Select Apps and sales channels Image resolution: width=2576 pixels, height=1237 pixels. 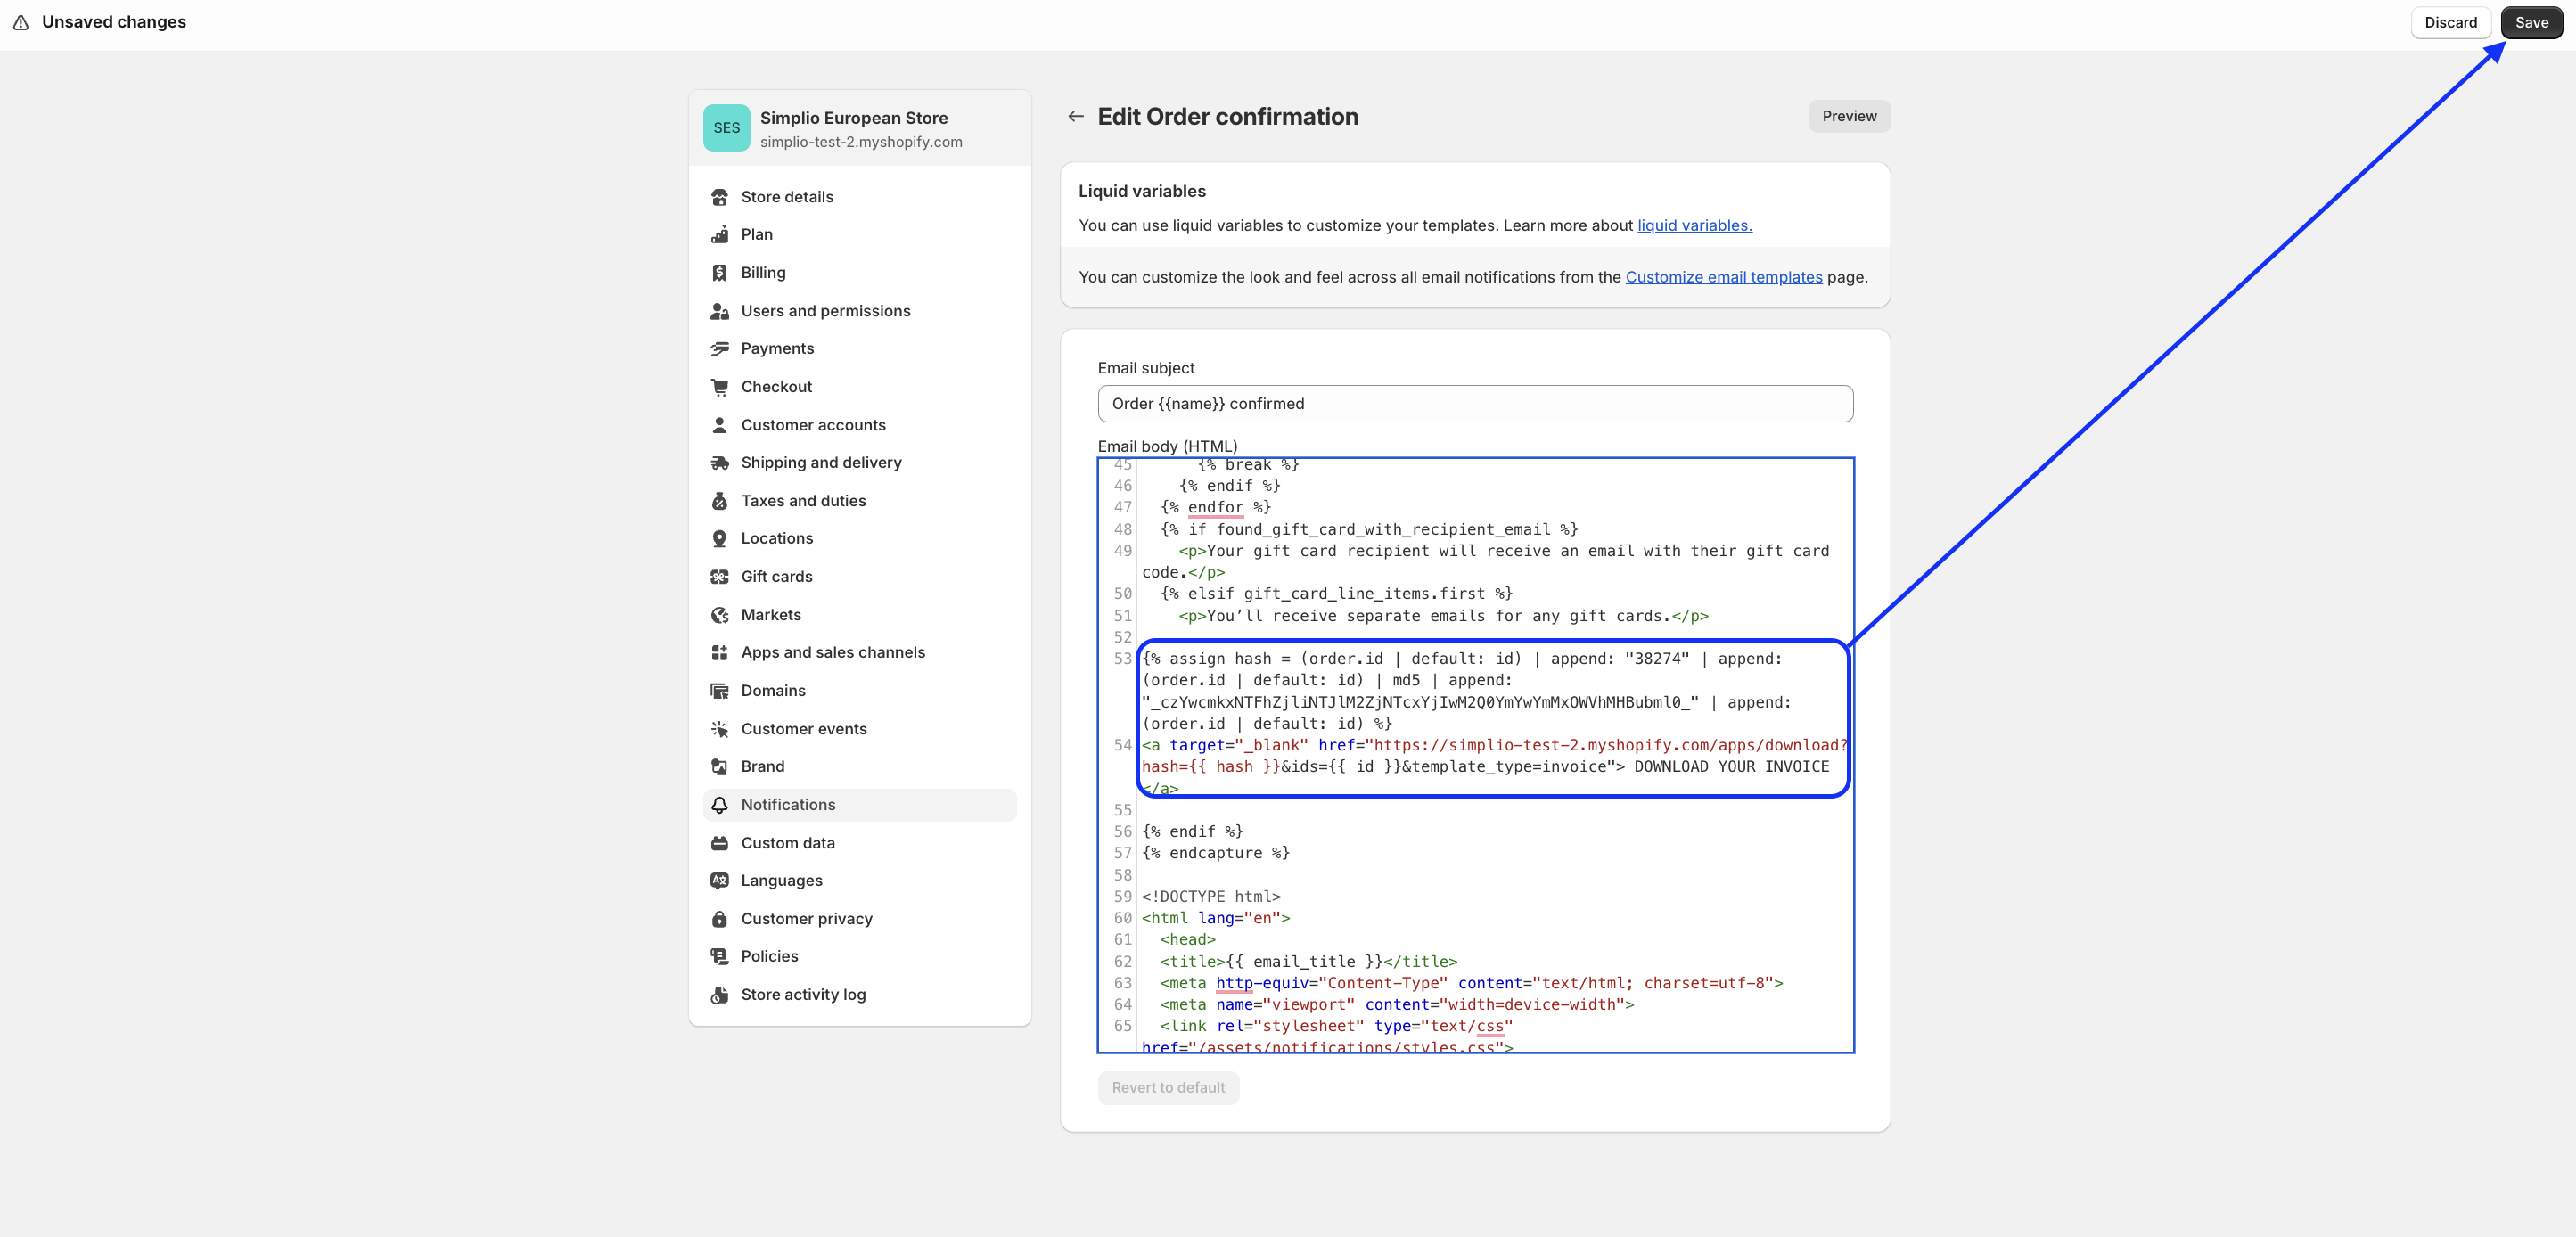[832, 653]
